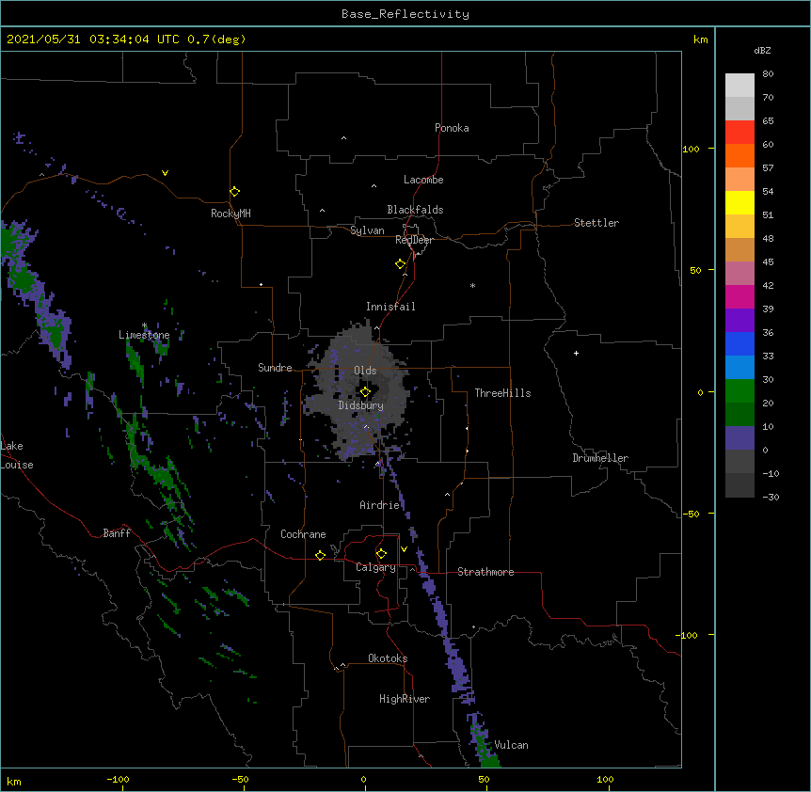
Task: Click the Drumheller label
Action: pyautogui.click(x=600, y=458)
